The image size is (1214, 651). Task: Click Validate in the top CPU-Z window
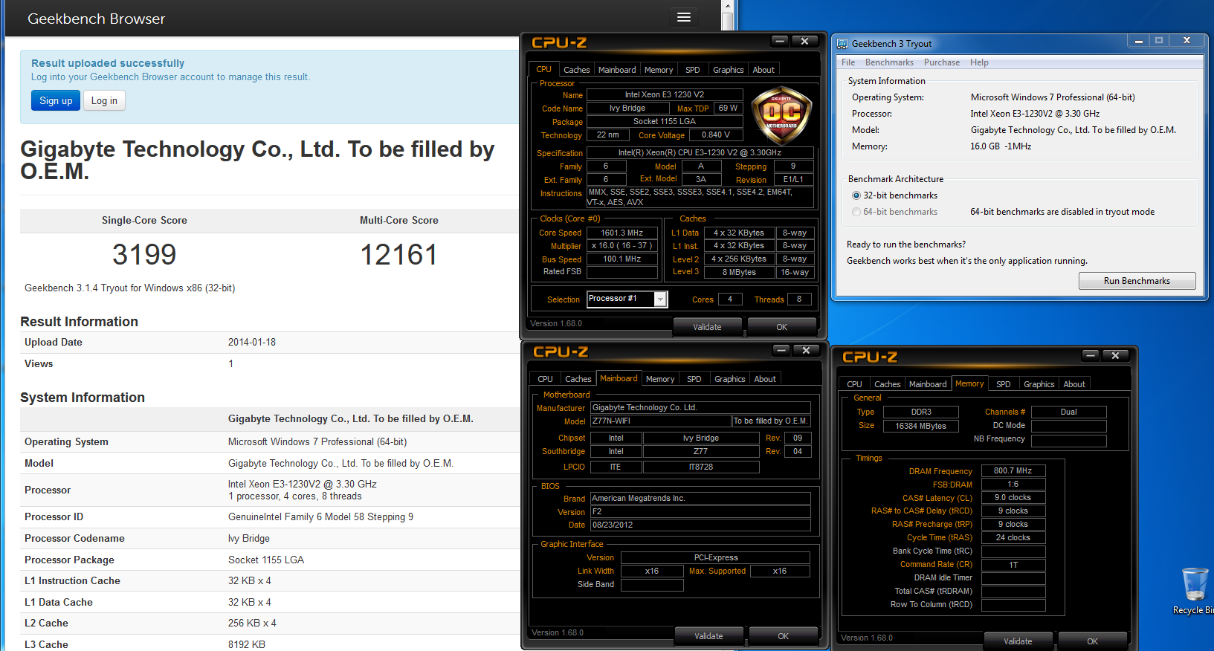(707, 327)
